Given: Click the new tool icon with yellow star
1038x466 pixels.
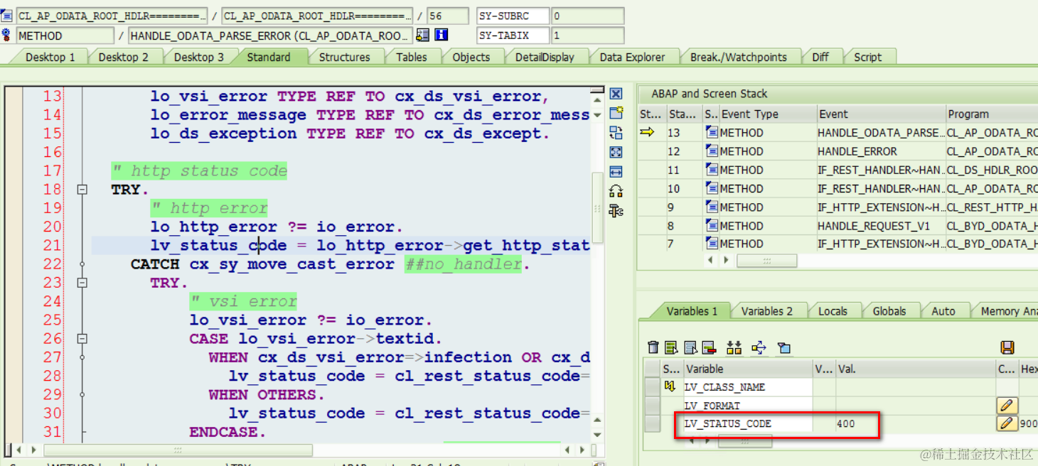Looking at the screenshot, I should (616, 113).
